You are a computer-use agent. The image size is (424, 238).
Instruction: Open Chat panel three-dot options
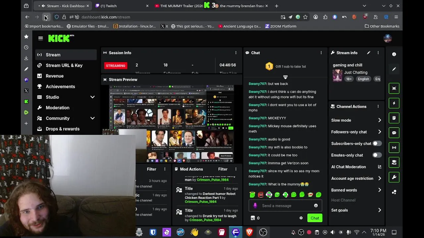pos(321,53)
